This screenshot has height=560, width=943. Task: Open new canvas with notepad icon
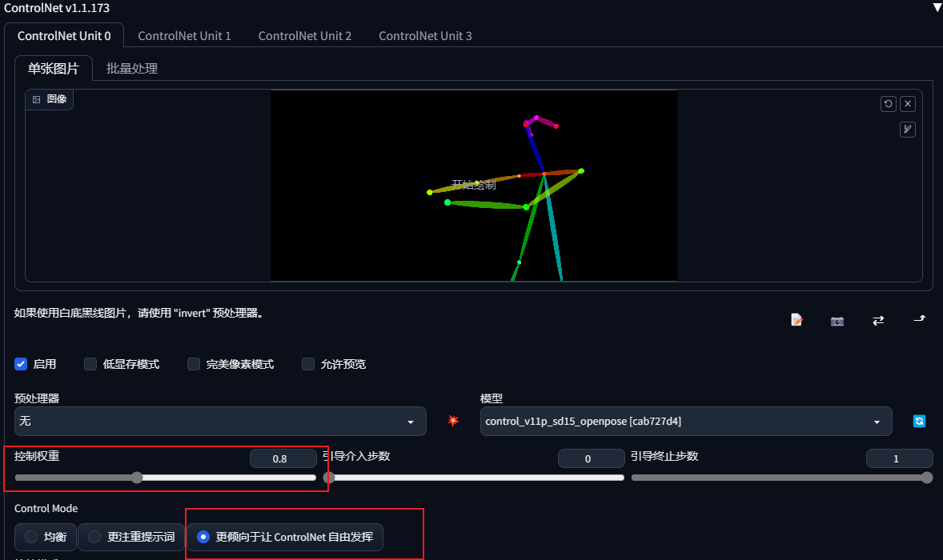point(797,320)
